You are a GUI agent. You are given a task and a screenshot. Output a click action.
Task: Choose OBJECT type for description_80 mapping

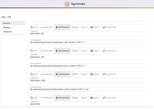tap(95, 51)
